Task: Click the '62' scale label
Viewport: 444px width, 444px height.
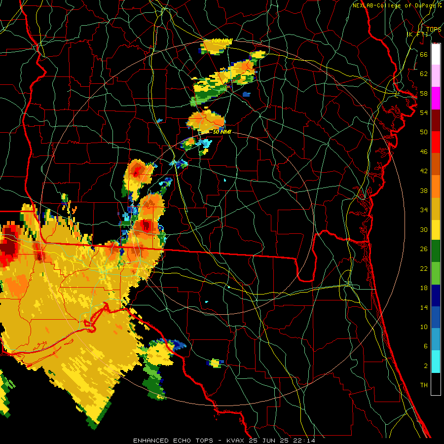Action: pos(424,74)
